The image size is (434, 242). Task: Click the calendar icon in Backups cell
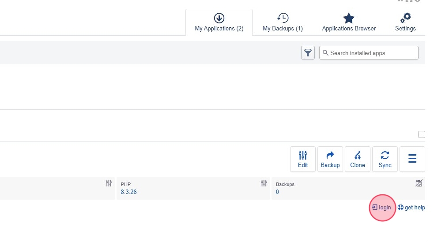[419, 183]
